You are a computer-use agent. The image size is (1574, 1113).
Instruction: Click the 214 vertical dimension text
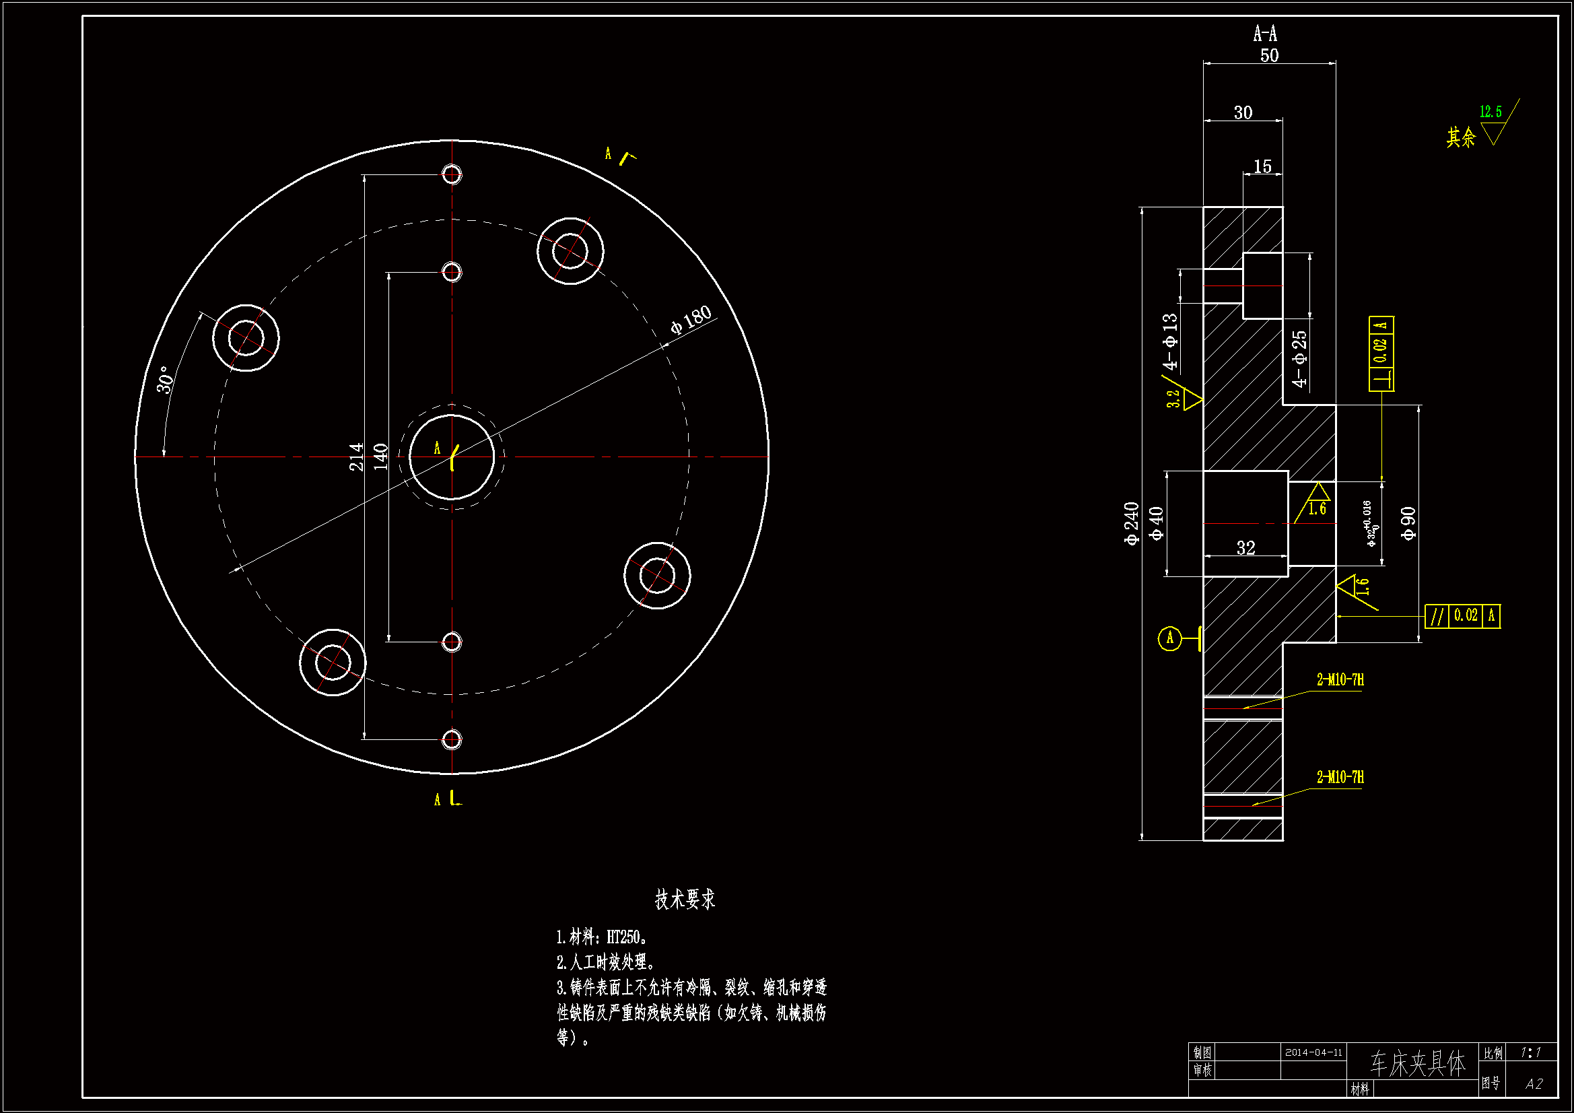coord(357,457)
